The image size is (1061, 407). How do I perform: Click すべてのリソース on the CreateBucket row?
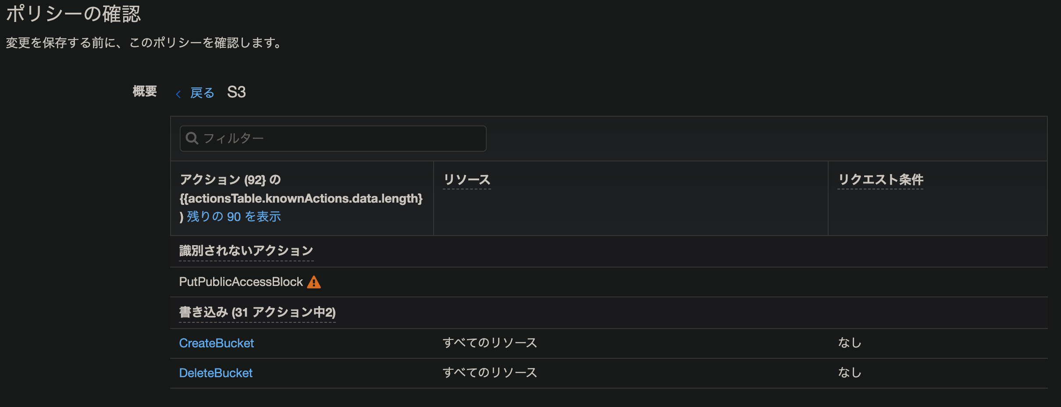tap(490, 343)
